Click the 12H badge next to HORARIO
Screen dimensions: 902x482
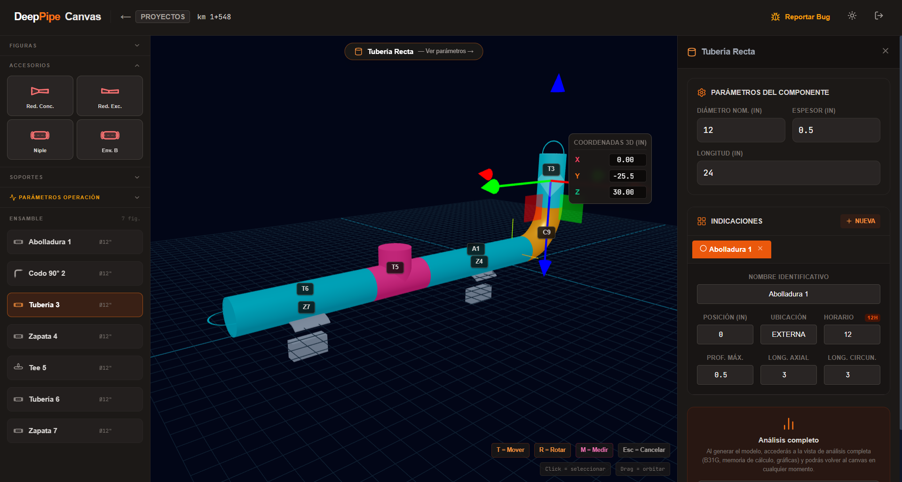872,318
